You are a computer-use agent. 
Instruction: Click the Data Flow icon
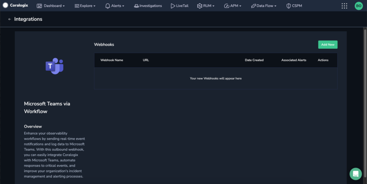253,6
